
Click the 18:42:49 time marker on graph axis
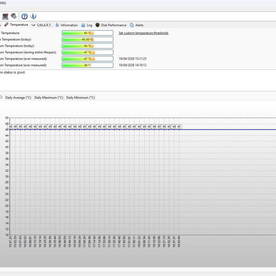tap(179, 242)
